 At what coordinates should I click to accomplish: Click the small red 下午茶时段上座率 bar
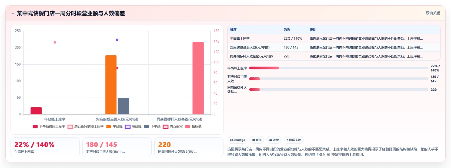coord(36,111)
